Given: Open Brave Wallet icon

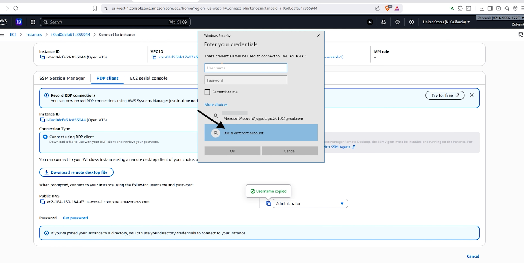Looking at the screenshot, I should [x=498, y=8].
